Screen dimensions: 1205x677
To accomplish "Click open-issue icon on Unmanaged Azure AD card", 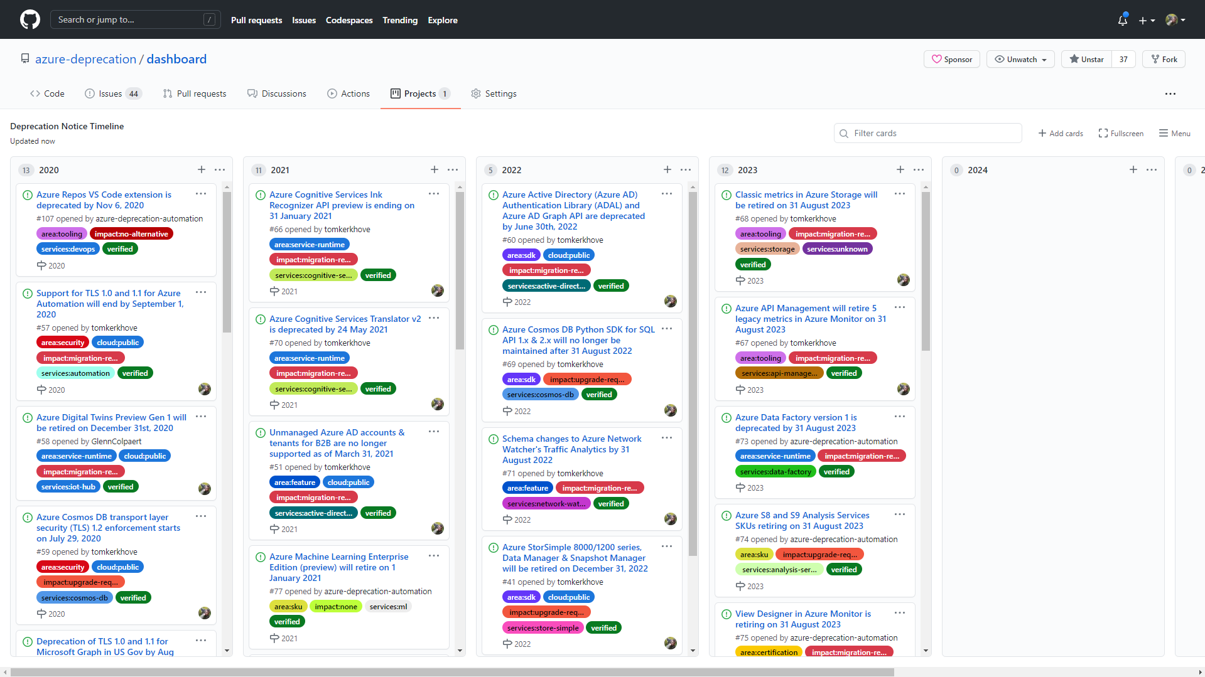I will click(261, 433).
